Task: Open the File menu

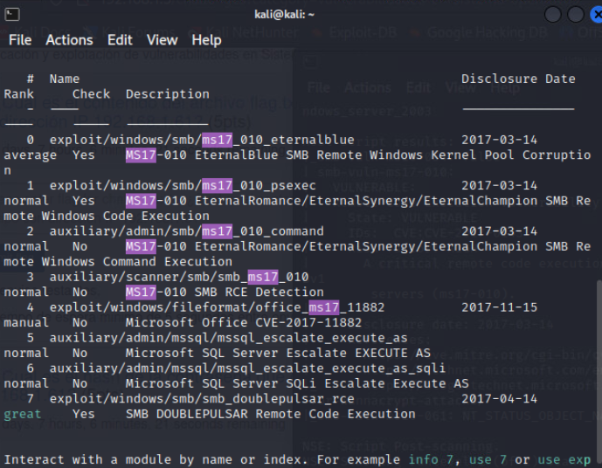Action: (x=20, y=40)
